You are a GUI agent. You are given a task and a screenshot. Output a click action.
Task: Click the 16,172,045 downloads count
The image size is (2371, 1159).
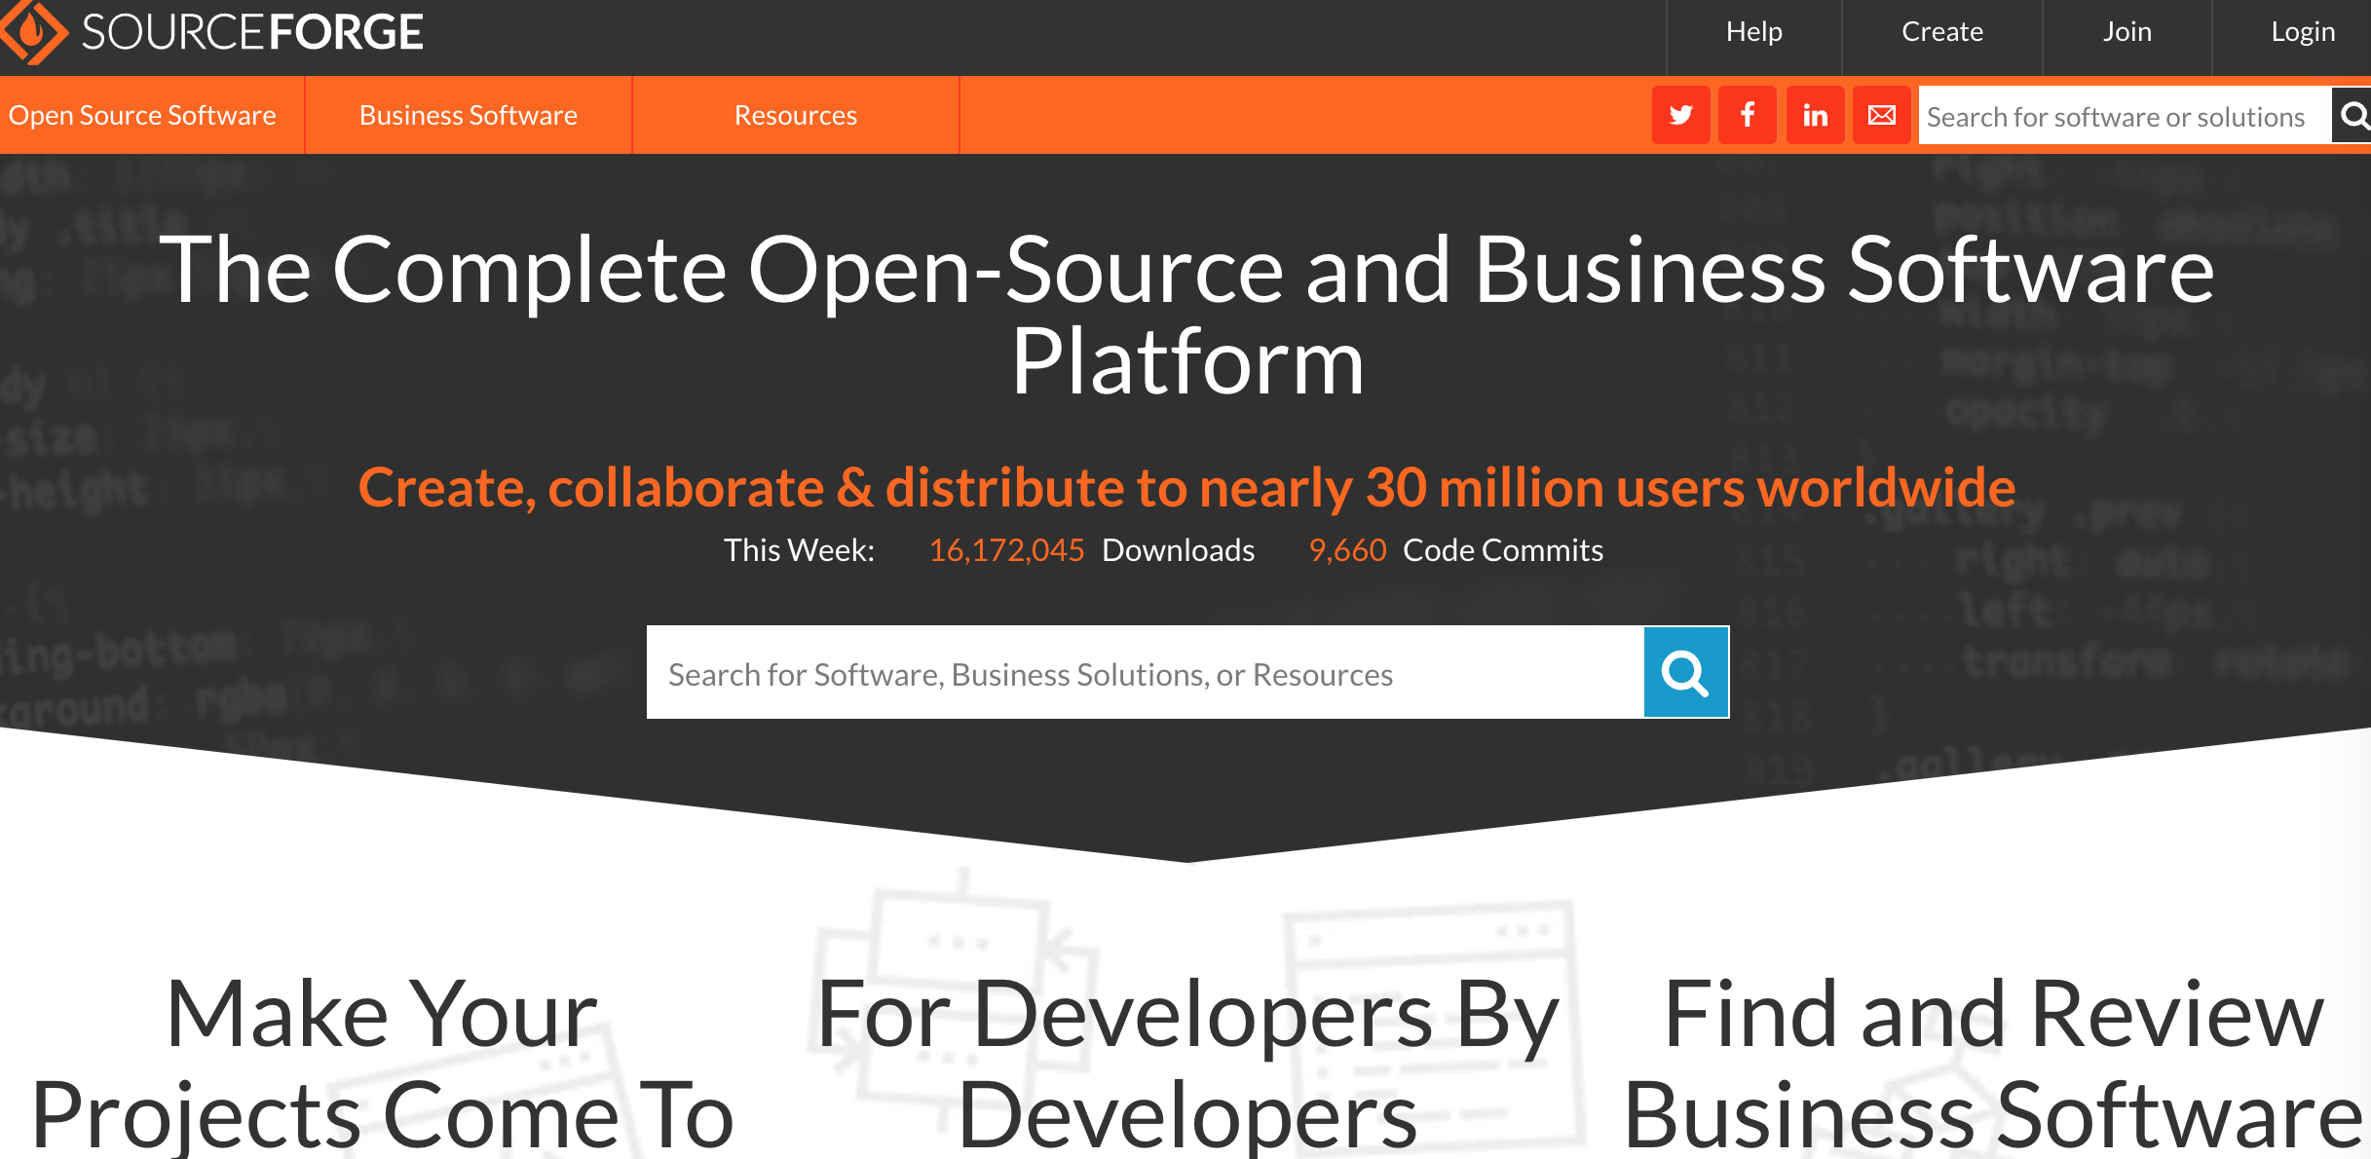1006,550
